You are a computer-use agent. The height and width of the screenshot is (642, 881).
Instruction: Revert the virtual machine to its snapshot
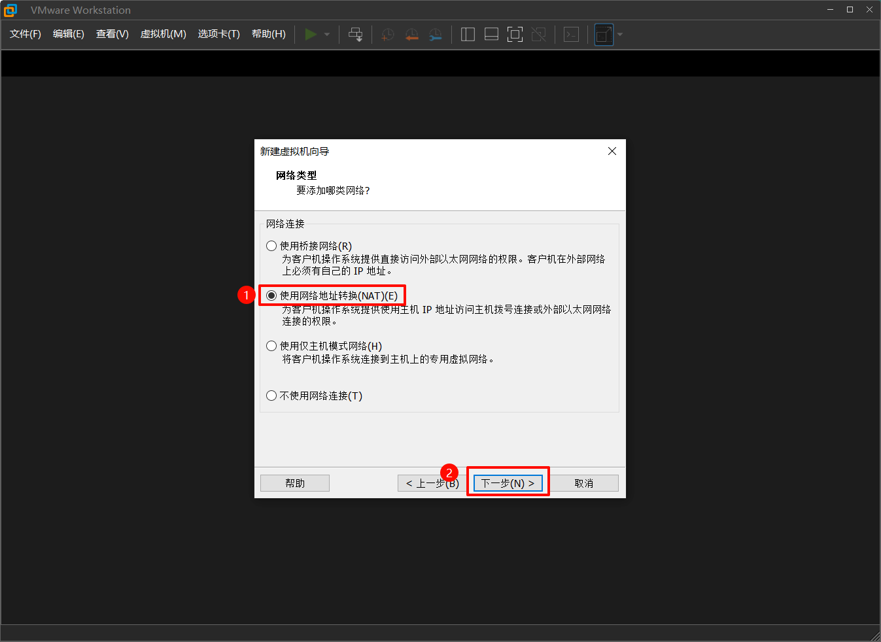pyautogui.click(x=411, y=34)
